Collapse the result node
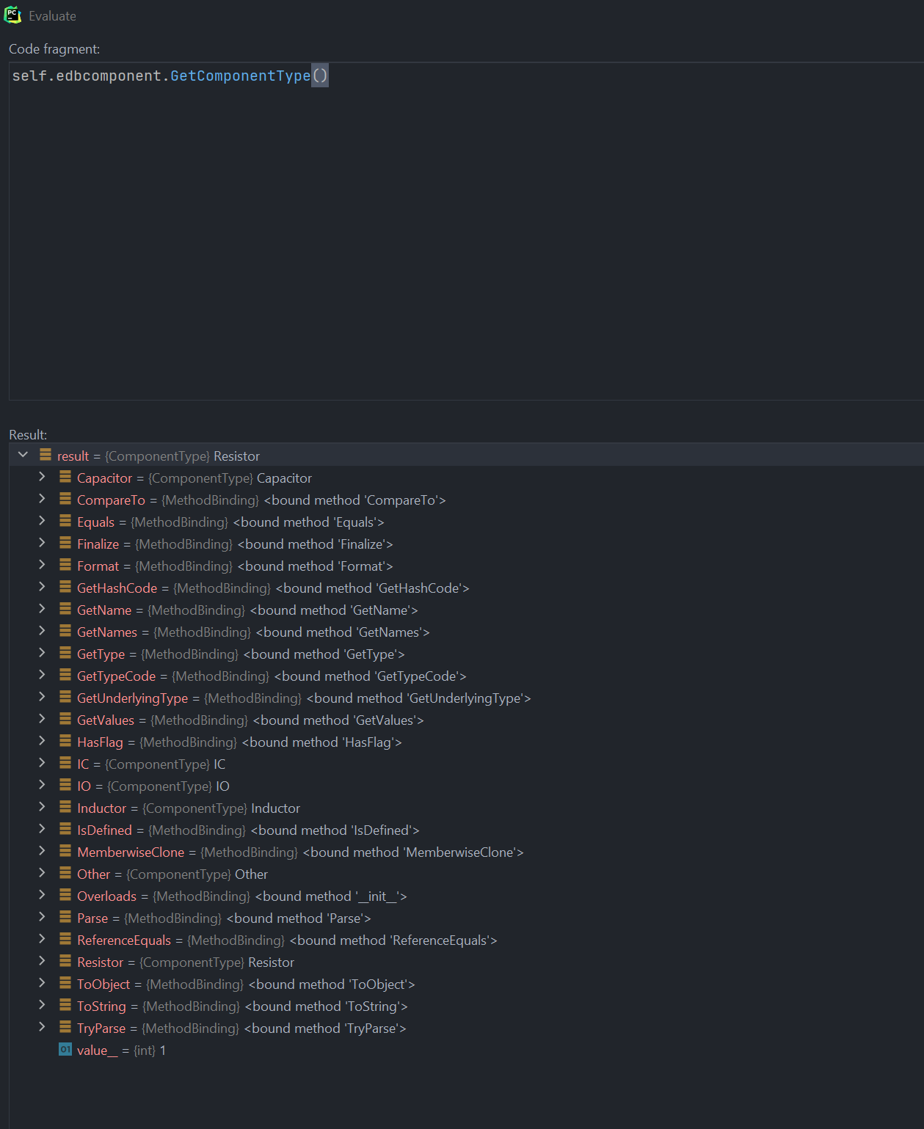The height and width of the screenshot is (1129, 924). coord(23,454)
